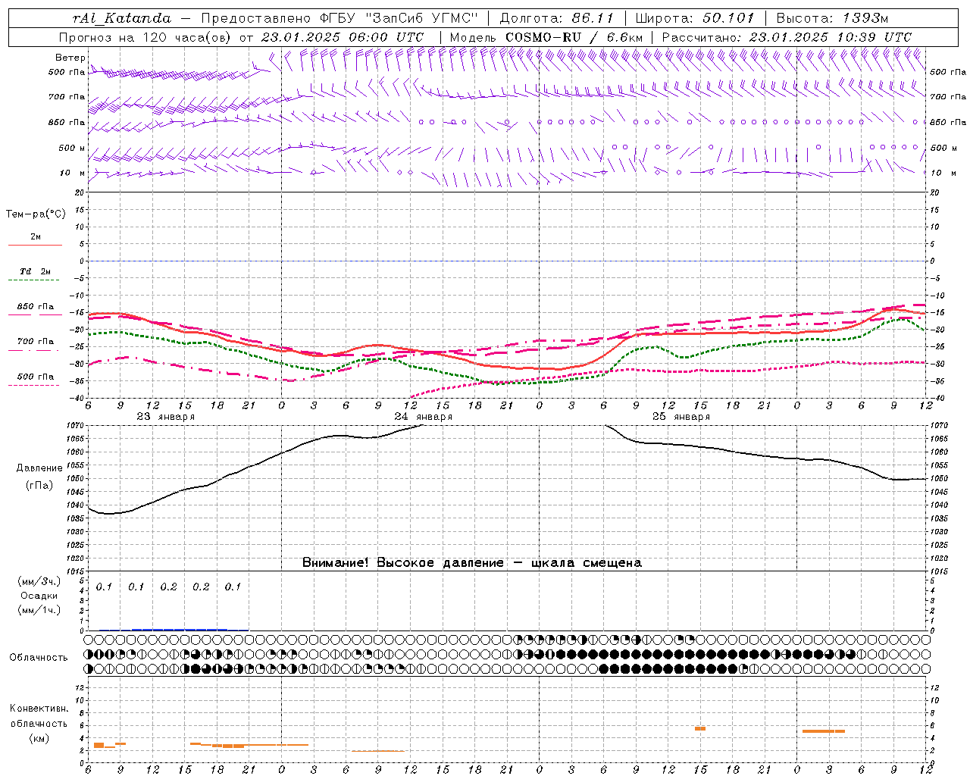The image size is (970, 776).
Task: Click 700 гПа legend in temperature panel
Action: (x=36, y=342)
